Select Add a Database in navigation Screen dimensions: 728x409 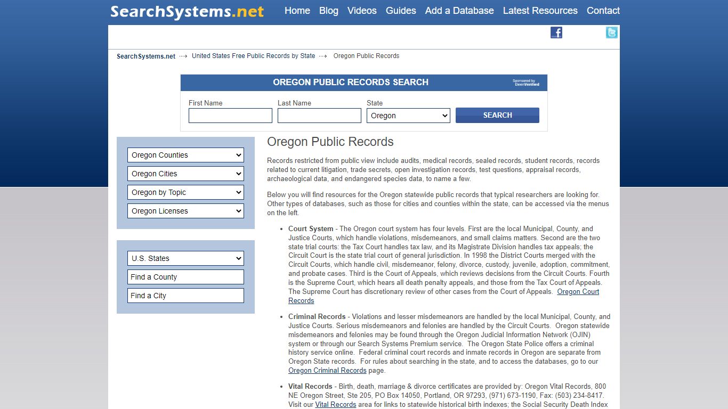click(459, 11)
